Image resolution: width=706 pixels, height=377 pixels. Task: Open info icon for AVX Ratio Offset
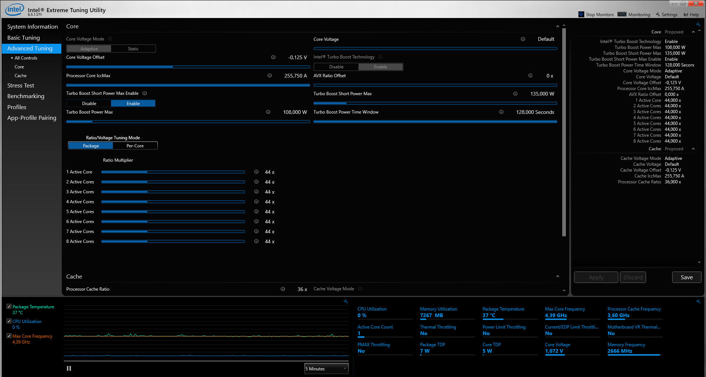click(x=530, y=75)
